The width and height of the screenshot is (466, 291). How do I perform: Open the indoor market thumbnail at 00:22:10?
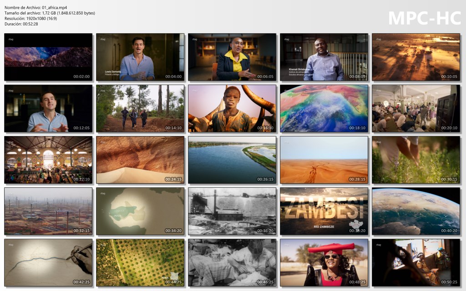(48, 160)
